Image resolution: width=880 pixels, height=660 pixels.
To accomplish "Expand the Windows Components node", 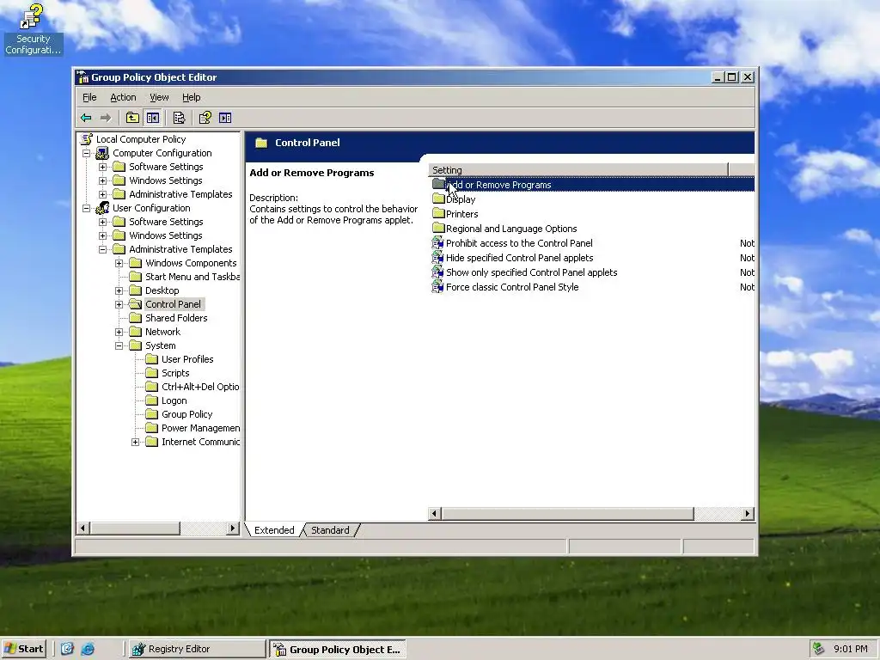I will 119,263.
